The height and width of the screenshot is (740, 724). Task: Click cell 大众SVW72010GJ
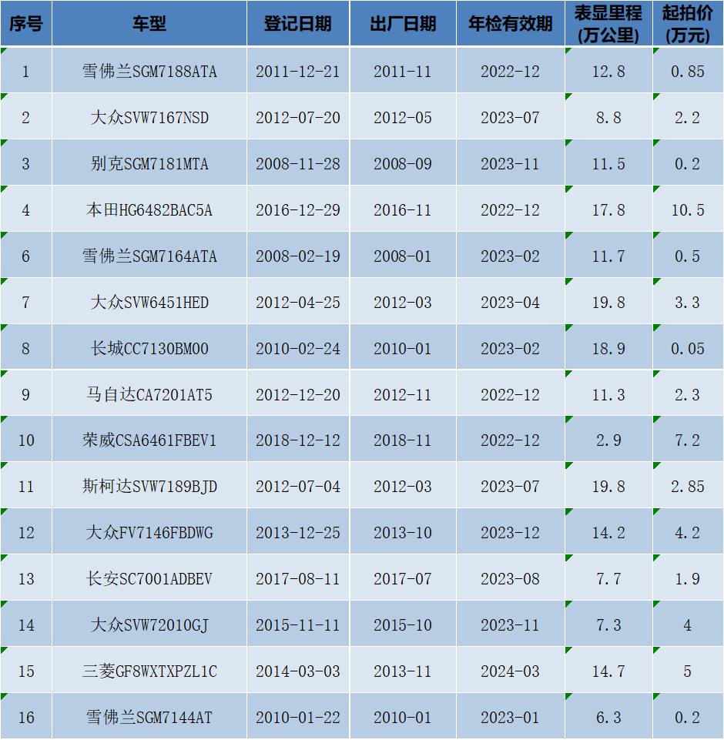coord(149,624)
